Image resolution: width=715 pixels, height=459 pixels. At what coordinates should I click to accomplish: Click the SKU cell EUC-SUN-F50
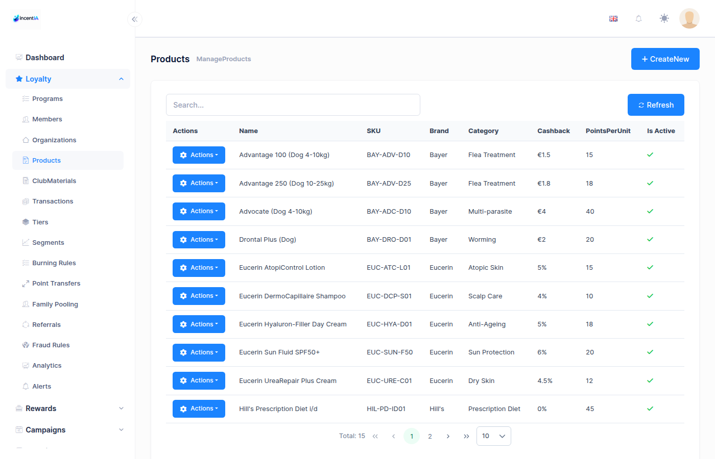click(x=390, y=352)
